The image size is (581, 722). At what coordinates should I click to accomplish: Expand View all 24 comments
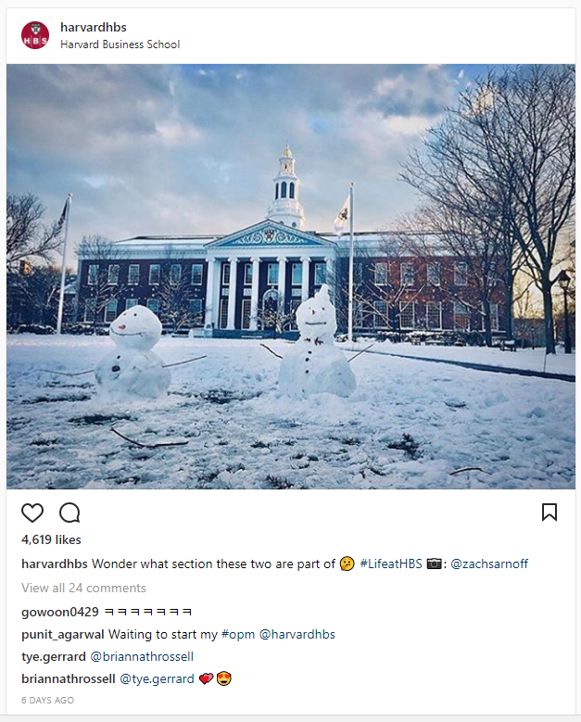coord(83,588)
